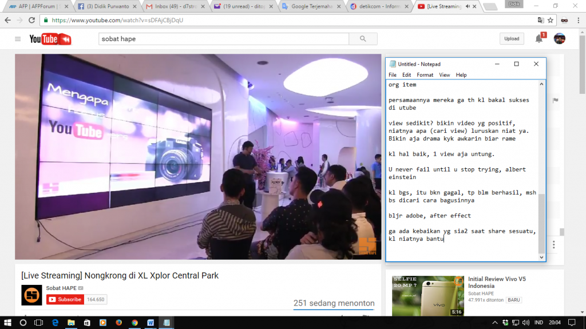586x329 pixels.
Task: Click the live stream video player
Action: (198, 157)
